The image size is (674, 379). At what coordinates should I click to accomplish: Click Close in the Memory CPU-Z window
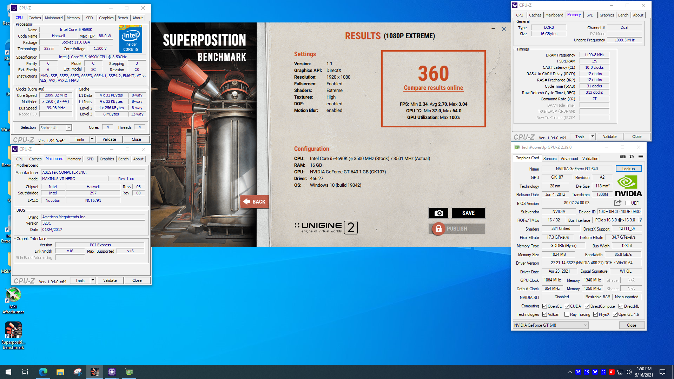tap(637, 137)
